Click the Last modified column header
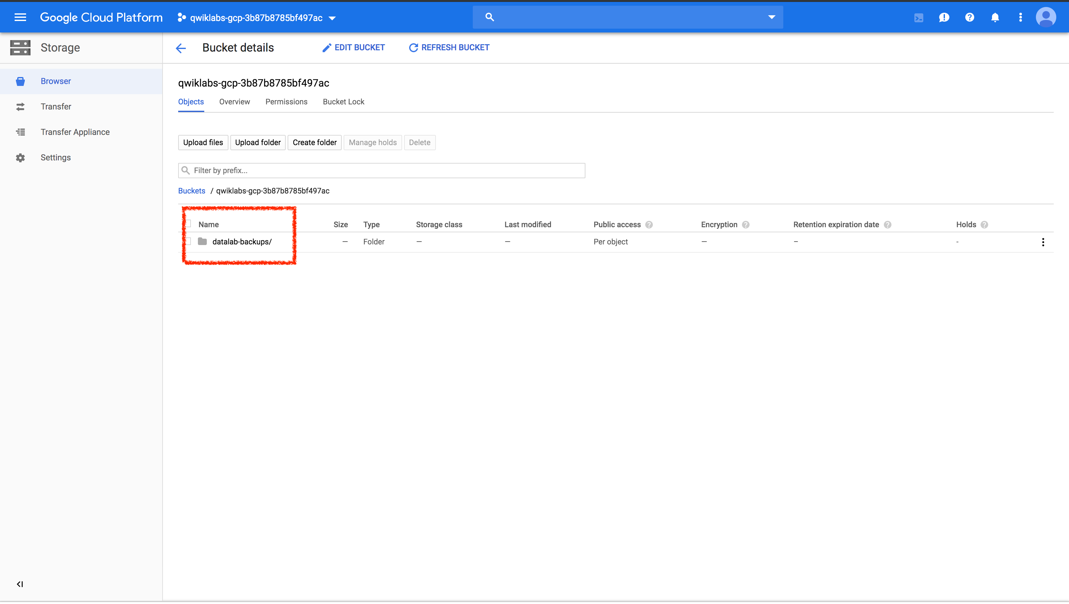1069x604 pixels. (528, 225)
